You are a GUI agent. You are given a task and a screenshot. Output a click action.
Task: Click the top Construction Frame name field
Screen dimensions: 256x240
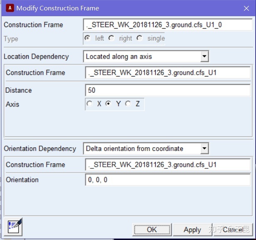point(167,25)
